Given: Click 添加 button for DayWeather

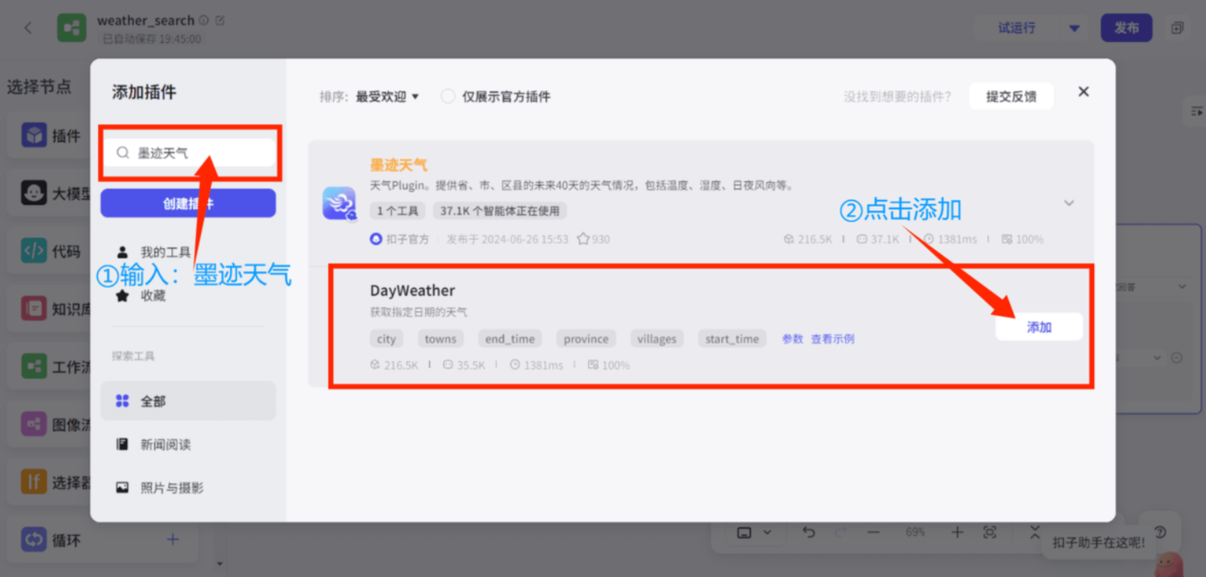Looking at the screenshot, I should click(1039, 327).
